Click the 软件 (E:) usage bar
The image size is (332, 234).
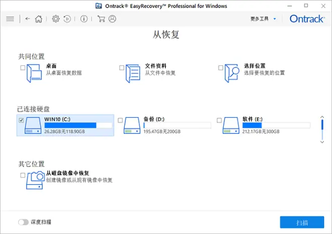point(276,125)
